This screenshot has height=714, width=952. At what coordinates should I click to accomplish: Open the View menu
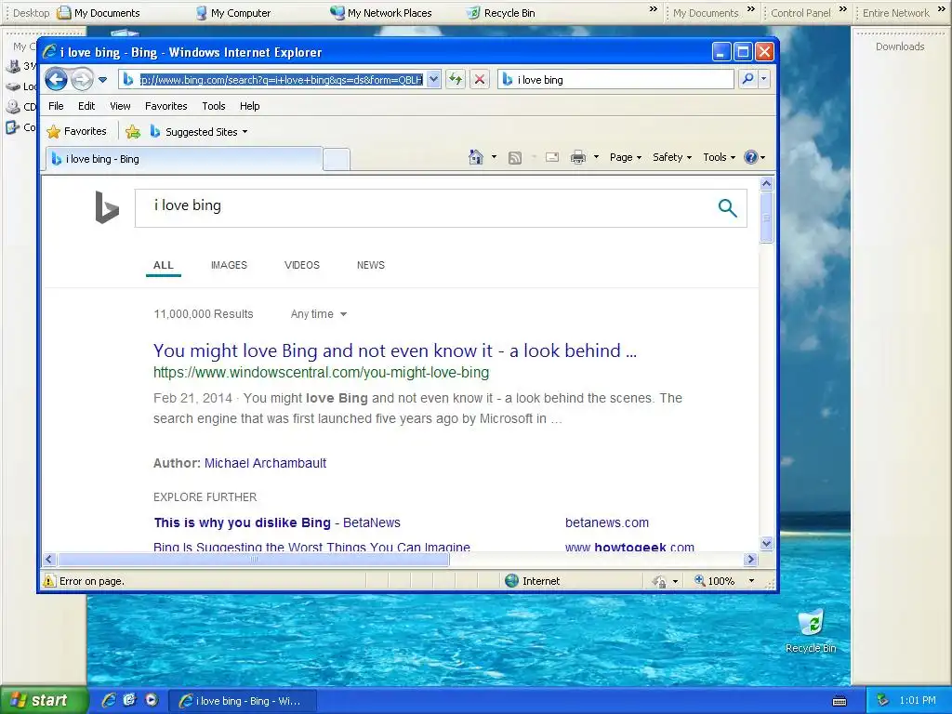tap(120, 106)
